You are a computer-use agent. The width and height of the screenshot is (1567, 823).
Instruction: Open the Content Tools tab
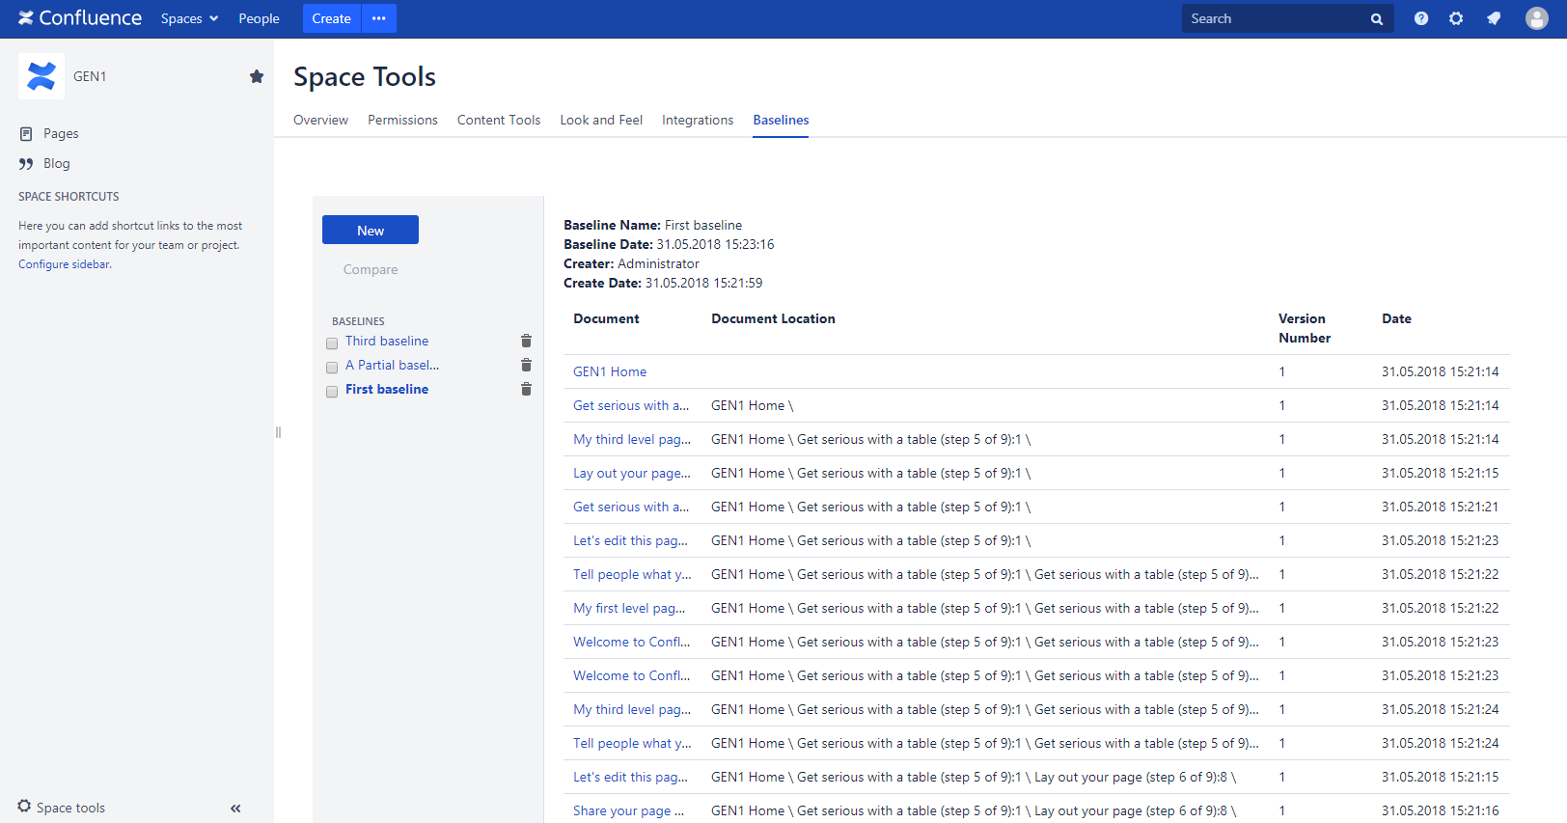(x=499, y=120)
